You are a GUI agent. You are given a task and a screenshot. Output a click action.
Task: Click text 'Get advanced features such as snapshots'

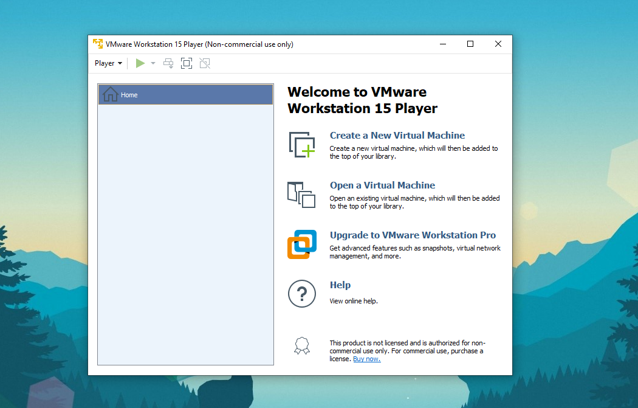391,248
